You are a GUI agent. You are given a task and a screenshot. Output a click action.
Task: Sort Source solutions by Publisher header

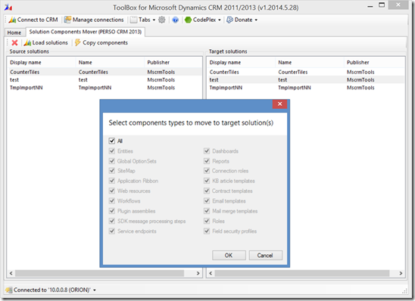[173, 62]
